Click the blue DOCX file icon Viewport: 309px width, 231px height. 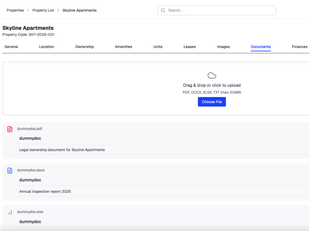[x=10, y=171]
